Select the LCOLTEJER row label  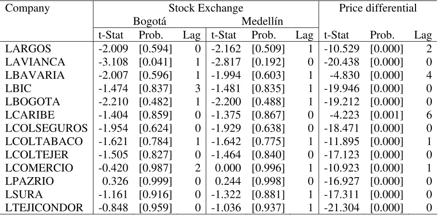pyautogui.click(x=37, y=155)
